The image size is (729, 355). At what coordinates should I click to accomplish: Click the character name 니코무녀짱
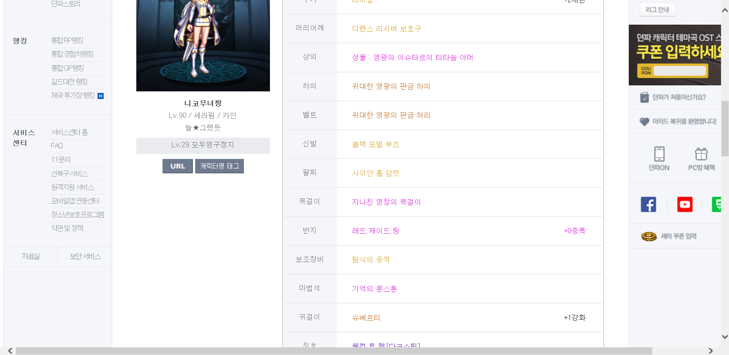[x=203, y=103]
